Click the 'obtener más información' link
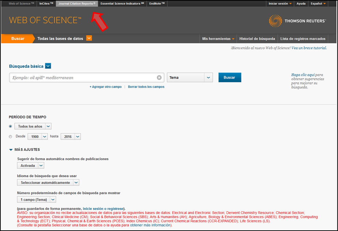Image resolution: width=338 pixels, height=231 pixels. [x=150, y=225]
